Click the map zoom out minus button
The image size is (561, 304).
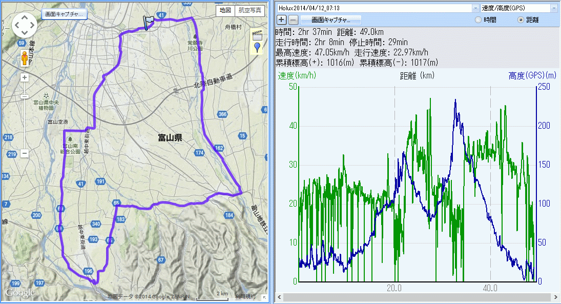[24, 153]
